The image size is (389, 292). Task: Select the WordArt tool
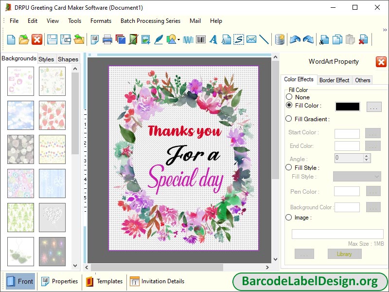(188, 40)
